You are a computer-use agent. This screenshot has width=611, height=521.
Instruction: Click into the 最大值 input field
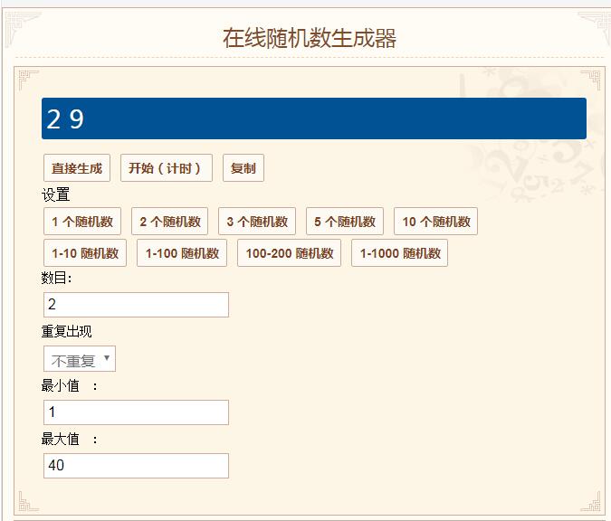(x=136, y=466)
